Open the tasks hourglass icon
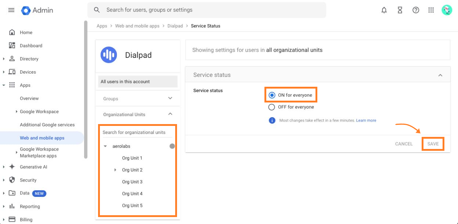Image resolution: width=458 pixels, height=224 pixels. pos(400,10)
